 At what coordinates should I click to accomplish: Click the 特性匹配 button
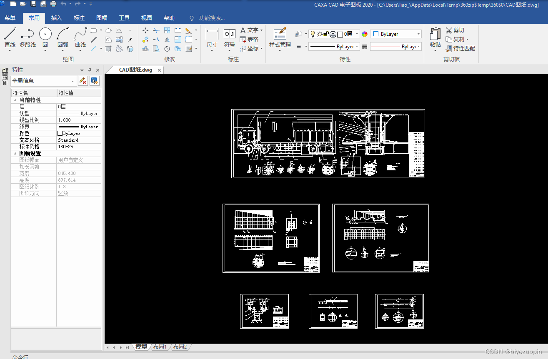click(460, 48)
